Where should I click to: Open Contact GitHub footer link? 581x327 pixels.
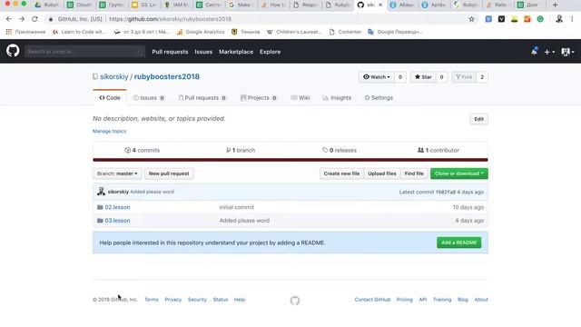tap(372, 300)
